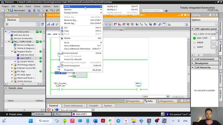Collapse the Details view section
223x125 pixels.
(x=6, y=88)
